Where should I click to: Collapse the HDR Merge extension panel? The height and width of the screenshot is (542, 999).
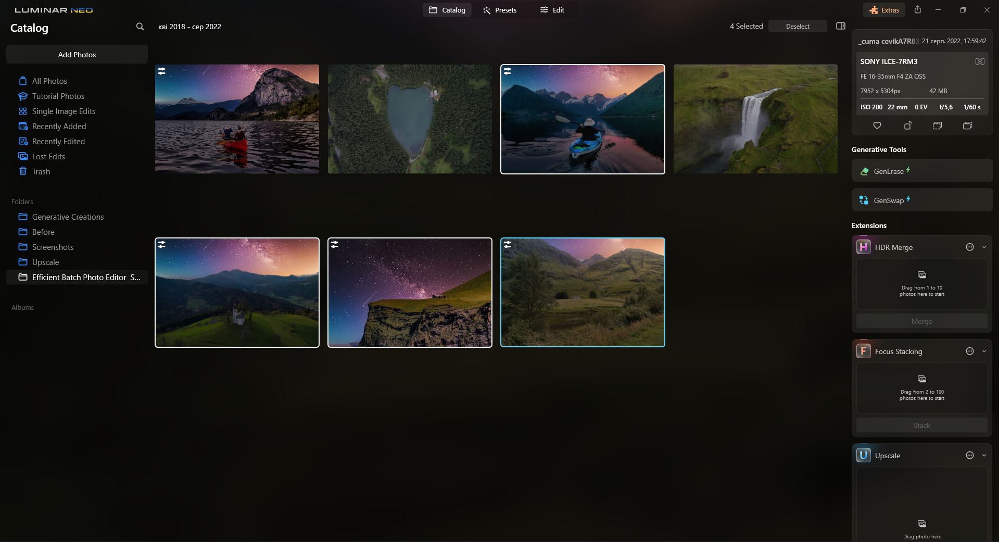pos(984,247)
